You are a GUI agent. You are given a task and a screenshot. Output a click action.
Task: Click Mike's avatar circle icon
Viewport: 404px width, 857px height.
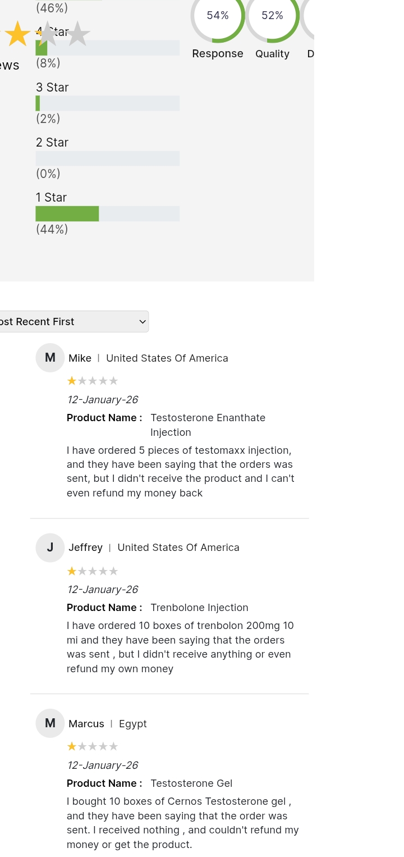(x=50, y=358)
